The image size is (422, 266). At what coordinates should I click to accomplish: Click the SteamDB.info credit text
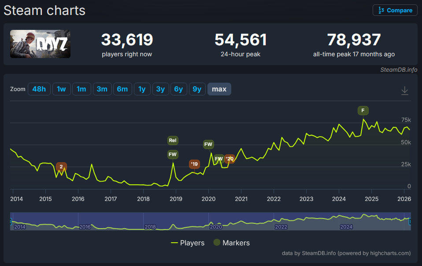[399, 70]
